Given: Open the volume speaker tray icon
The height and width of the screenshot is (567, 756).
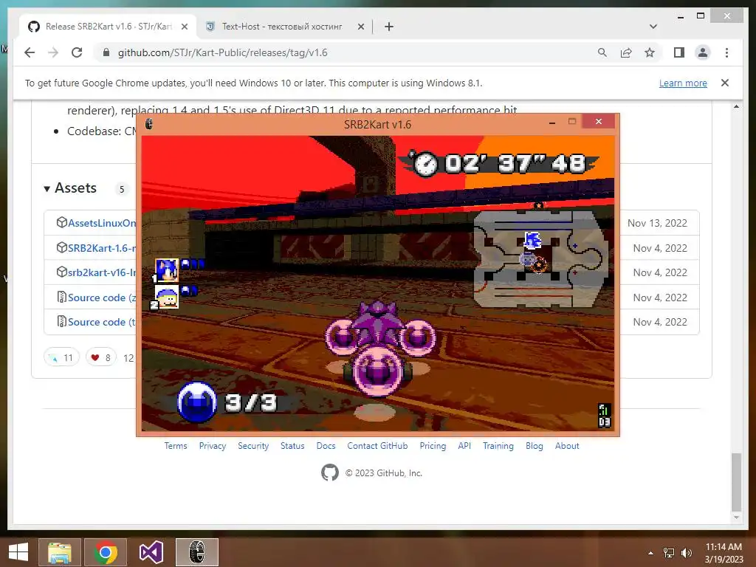Looking at the screenshot, I should [686, 553].
